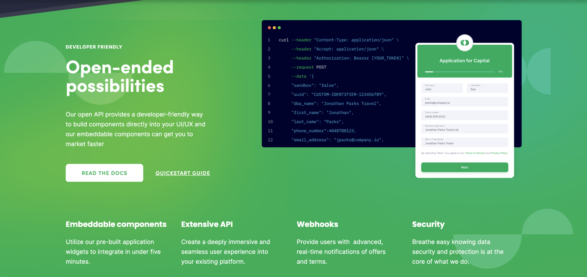Click the Webhooks heading
The image size is (587, 277).
pyautogui.click(x=318, y=224)
